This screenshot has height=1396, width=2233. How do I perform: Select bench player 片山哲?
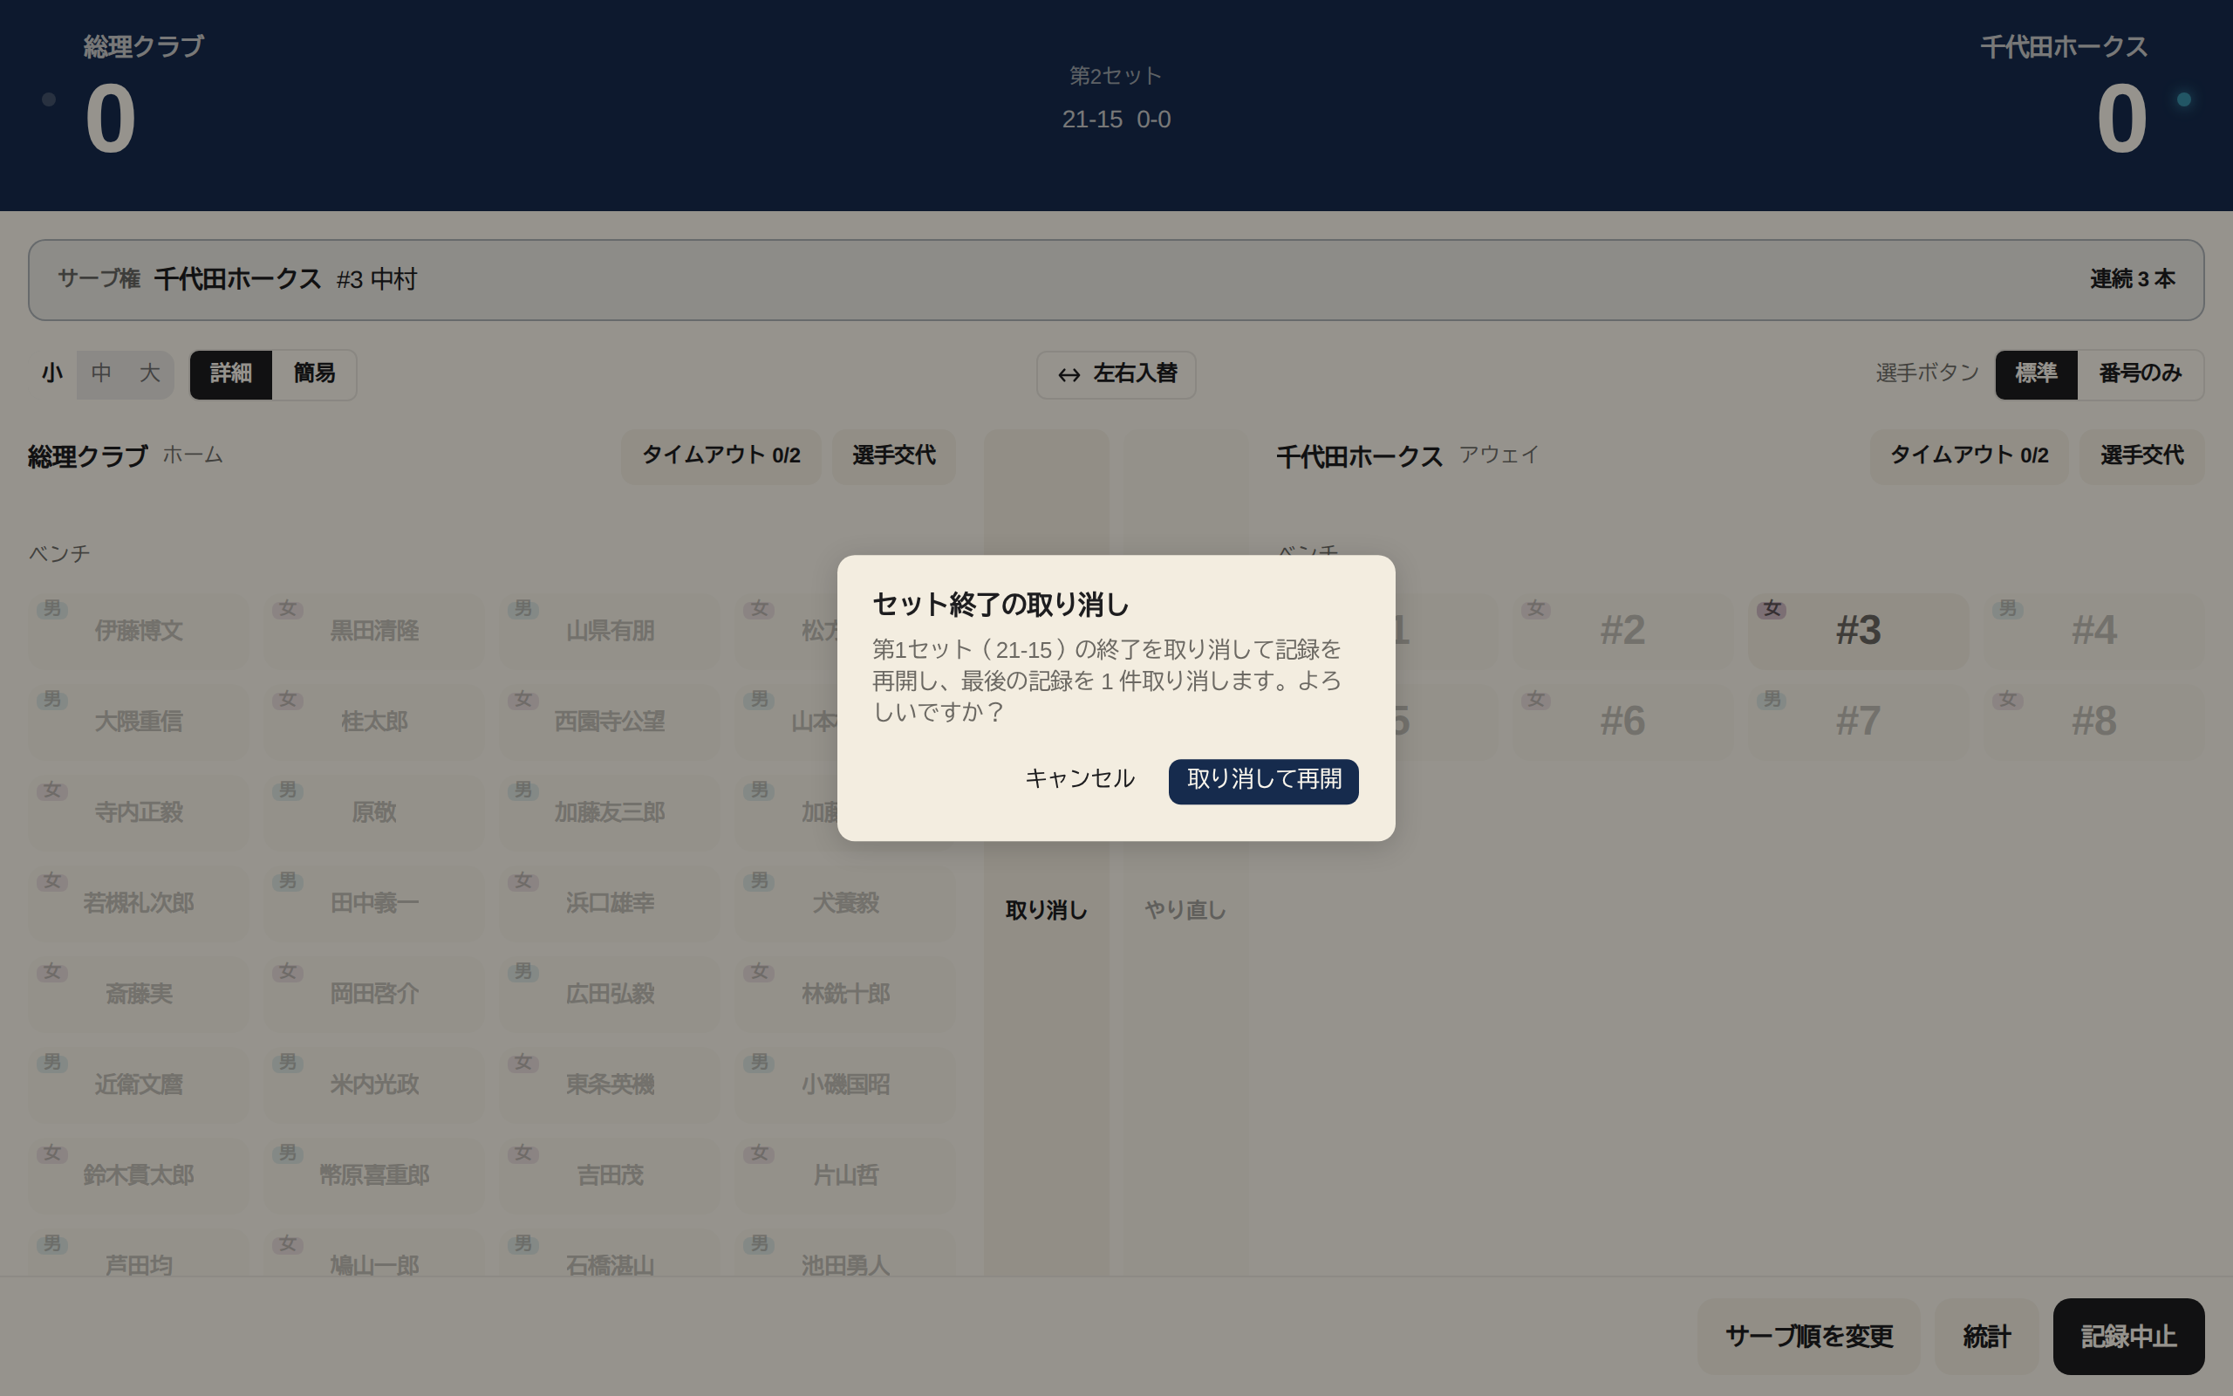[845, 1175]
